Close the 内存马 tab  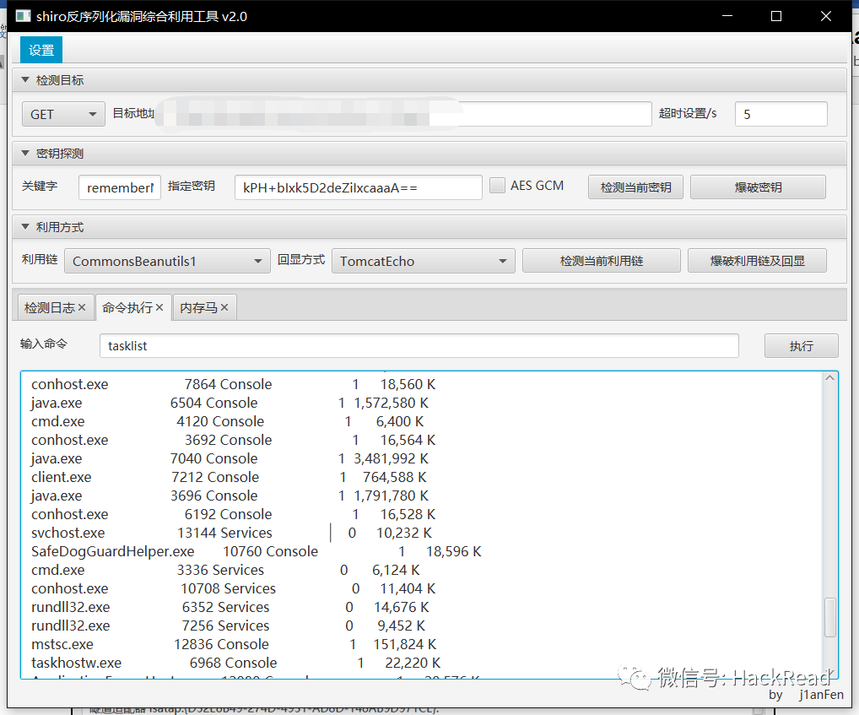click(224, 307)
